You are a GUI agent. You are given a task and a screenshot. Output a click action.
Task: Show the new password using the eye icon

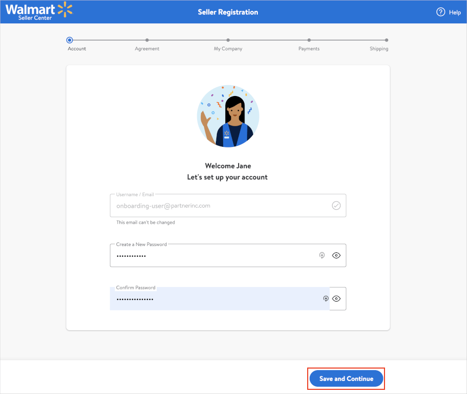coord(336,255)
